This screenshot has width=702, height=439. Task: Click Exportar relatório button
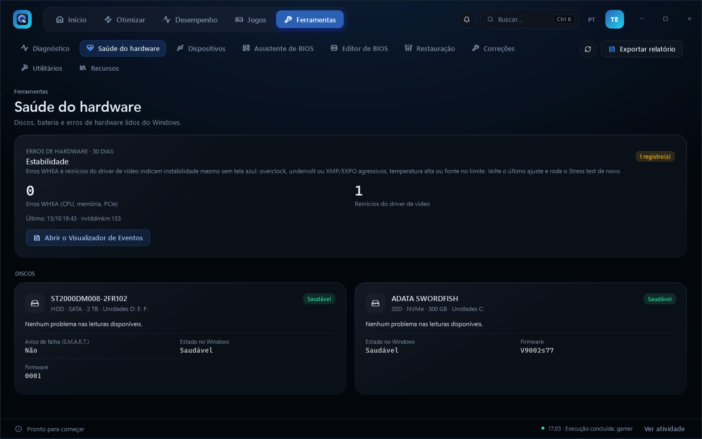coord(642,49)
